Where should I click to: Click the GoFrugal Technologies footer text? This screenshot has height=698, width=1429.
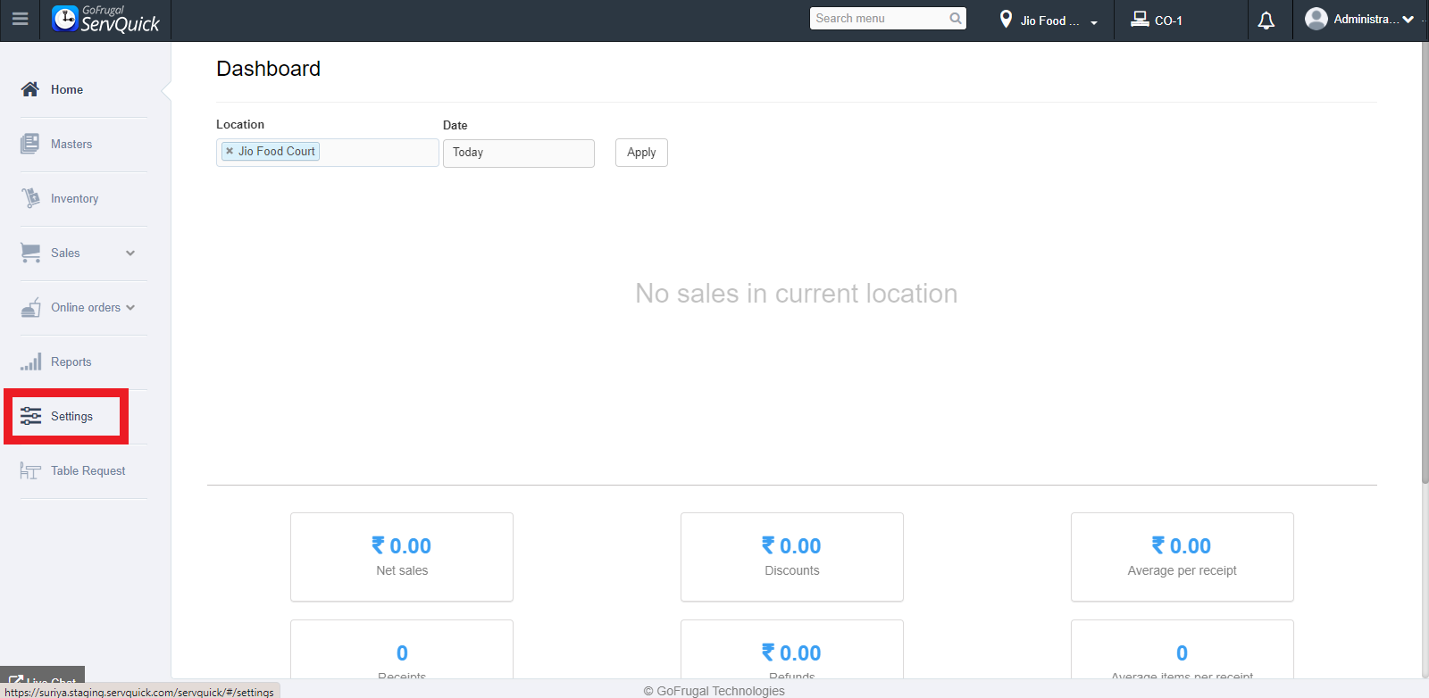714,691
